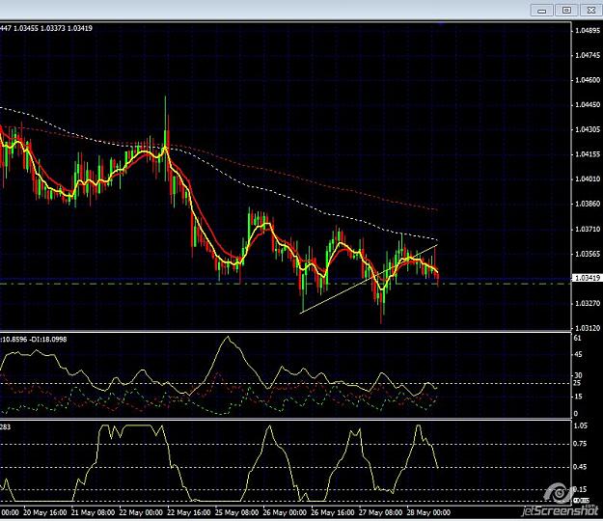This screenshot has width=603, height=521.
Task: Minimize the chart window
Action: click(x=542, y=11)
